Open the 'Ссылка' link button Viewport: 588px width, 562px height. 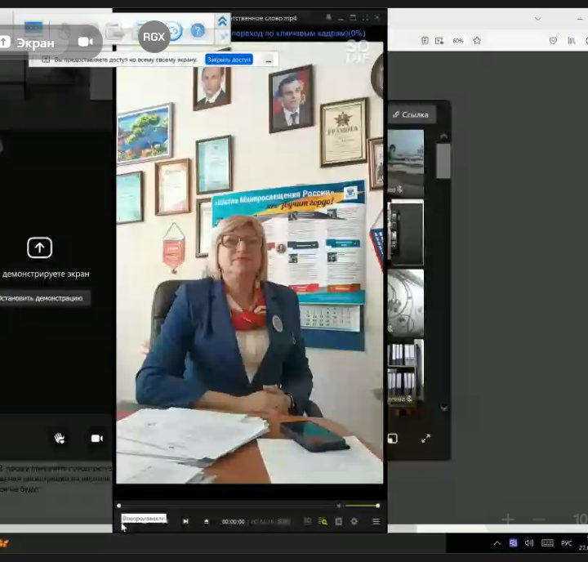coord(410,114)
